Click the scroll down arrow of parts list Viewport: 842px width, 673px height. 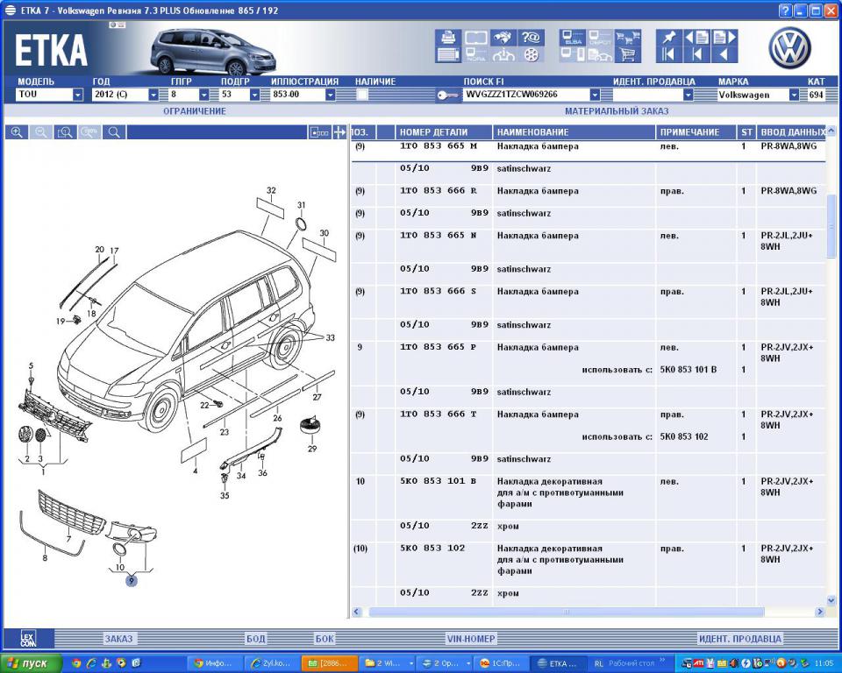point(831,600)
